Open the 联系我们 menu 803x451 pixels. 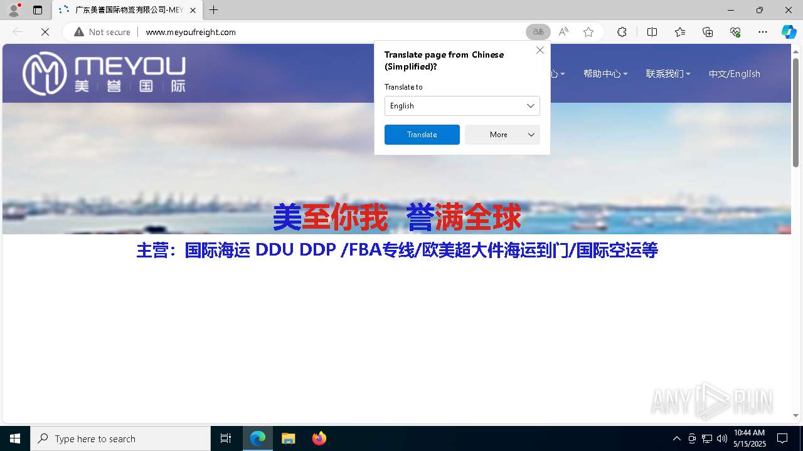(668, 74)
